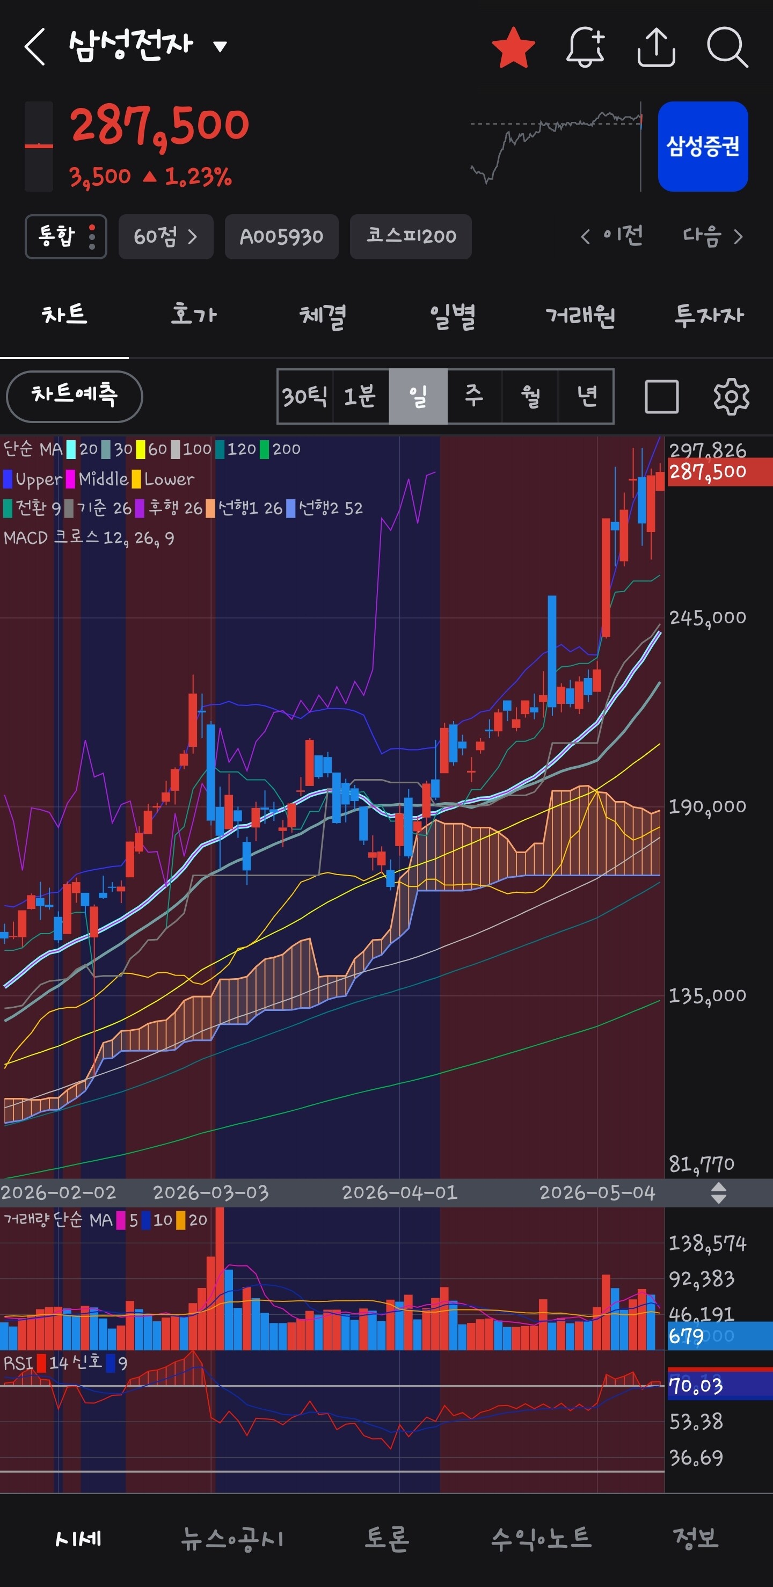Expand the 삼성전자 stock name dropdown arrow

tap(220, 46)
